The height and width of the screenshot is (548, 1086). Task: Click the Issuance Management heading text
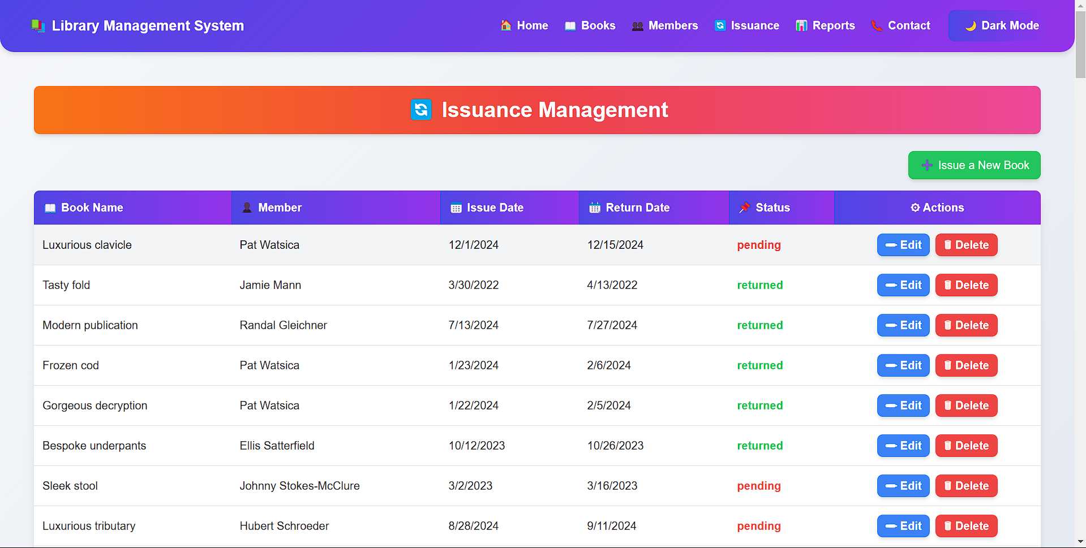[x=555, y=110]
